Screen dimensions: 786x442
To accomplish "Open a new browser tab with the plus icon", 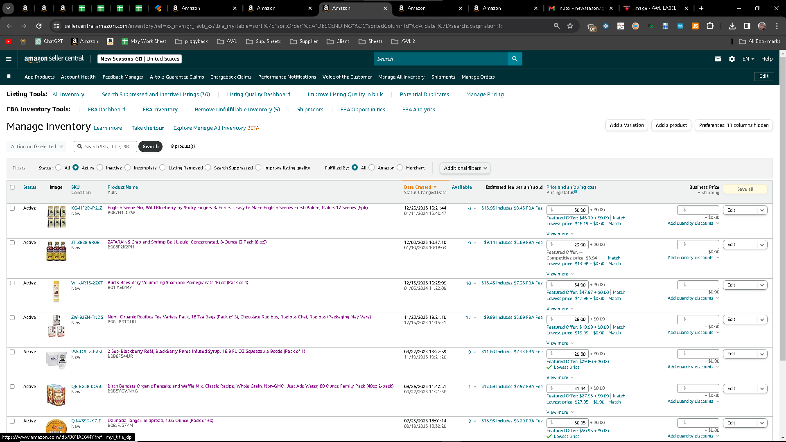I will coord(701,8).
